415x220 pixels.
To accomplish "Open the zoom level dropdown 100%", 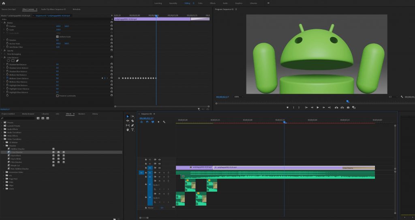I will point(238,97).
